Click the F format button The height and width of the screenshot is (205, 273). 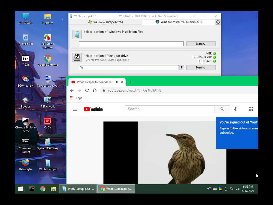[x=182, y=67]
